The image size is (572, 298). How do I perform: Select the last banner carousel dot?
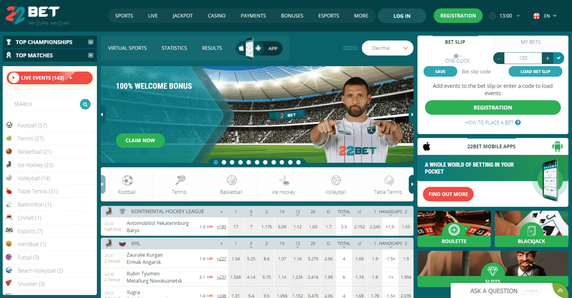tap(299, 162)
